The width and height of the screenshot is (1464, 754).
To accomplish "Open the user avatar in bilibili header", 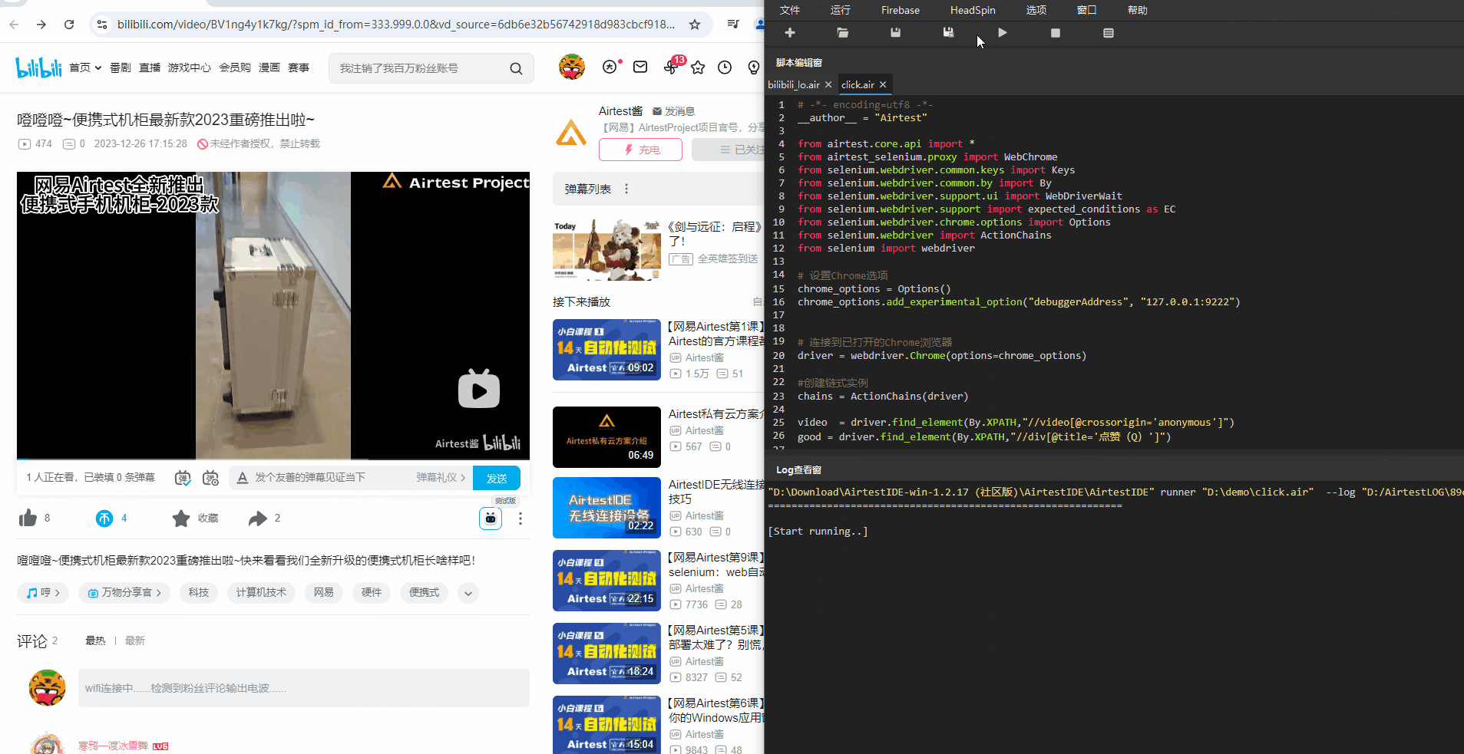I will point(572,67).
